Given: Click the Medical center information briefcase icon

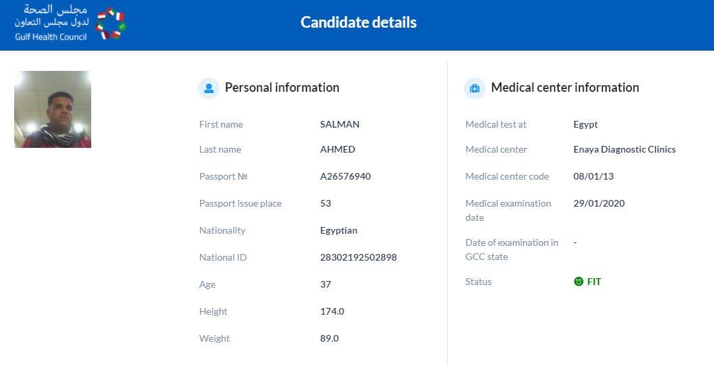Looking at the screenshot, I should [475, 88].
